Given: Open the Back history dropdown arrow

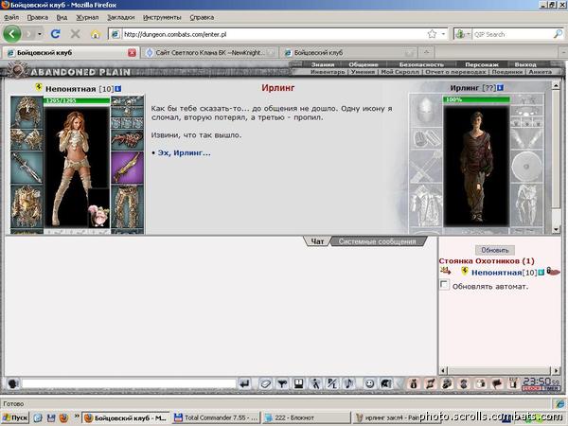Looking at the screenshot, I should [40, 34].
